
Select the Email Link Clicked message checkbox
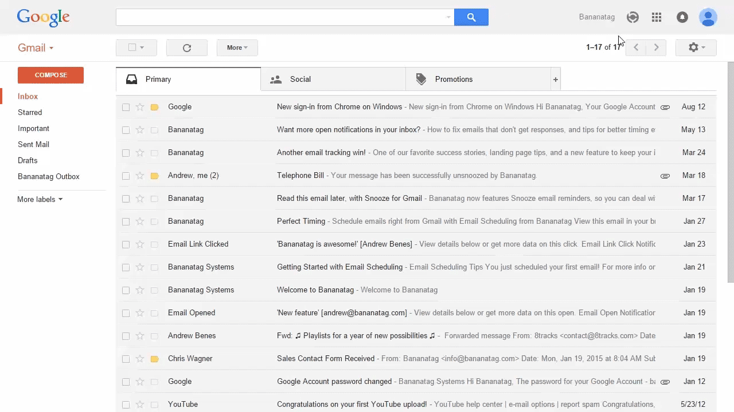click(126, 244)
